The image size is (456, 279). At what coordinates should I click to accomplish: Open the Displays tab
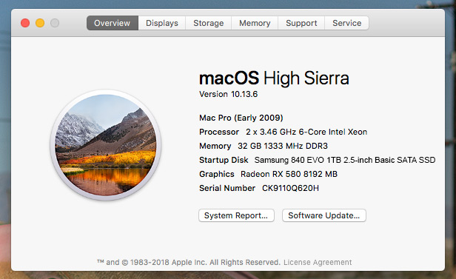[x=162, y=23]
